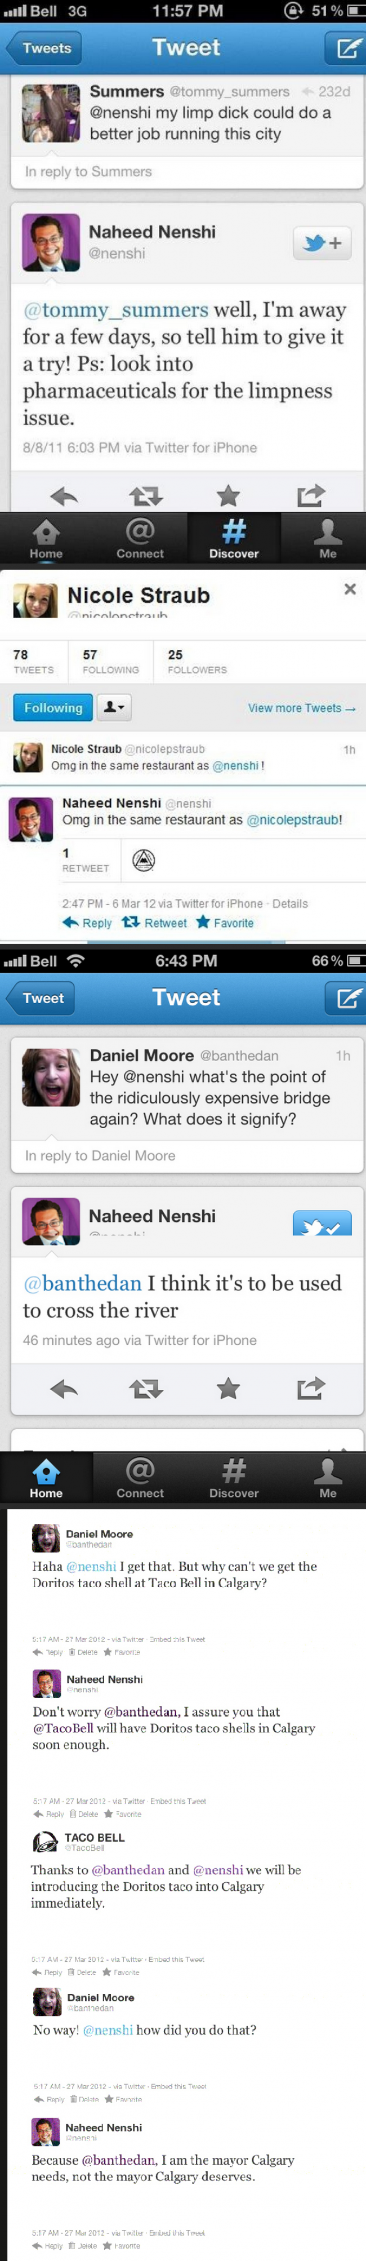Go back with the Tweets button

point(44,48)
